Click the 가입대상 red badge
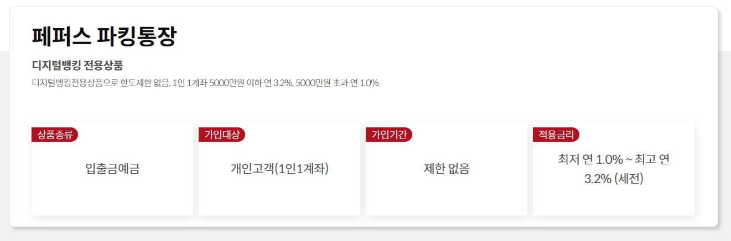 [x=222, y=135]
